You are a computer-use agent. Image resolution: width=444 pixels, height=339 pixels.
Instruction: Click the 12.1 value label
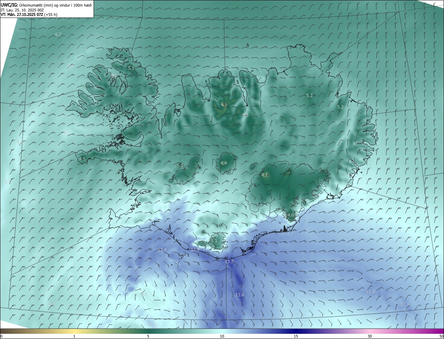point(405,304)
